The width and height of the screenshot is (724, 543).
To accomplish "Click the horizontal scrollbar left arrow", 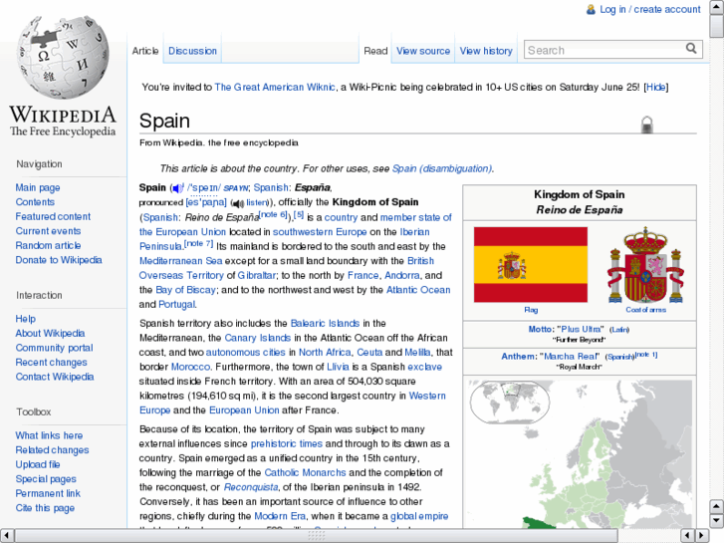I will point(7,535).
